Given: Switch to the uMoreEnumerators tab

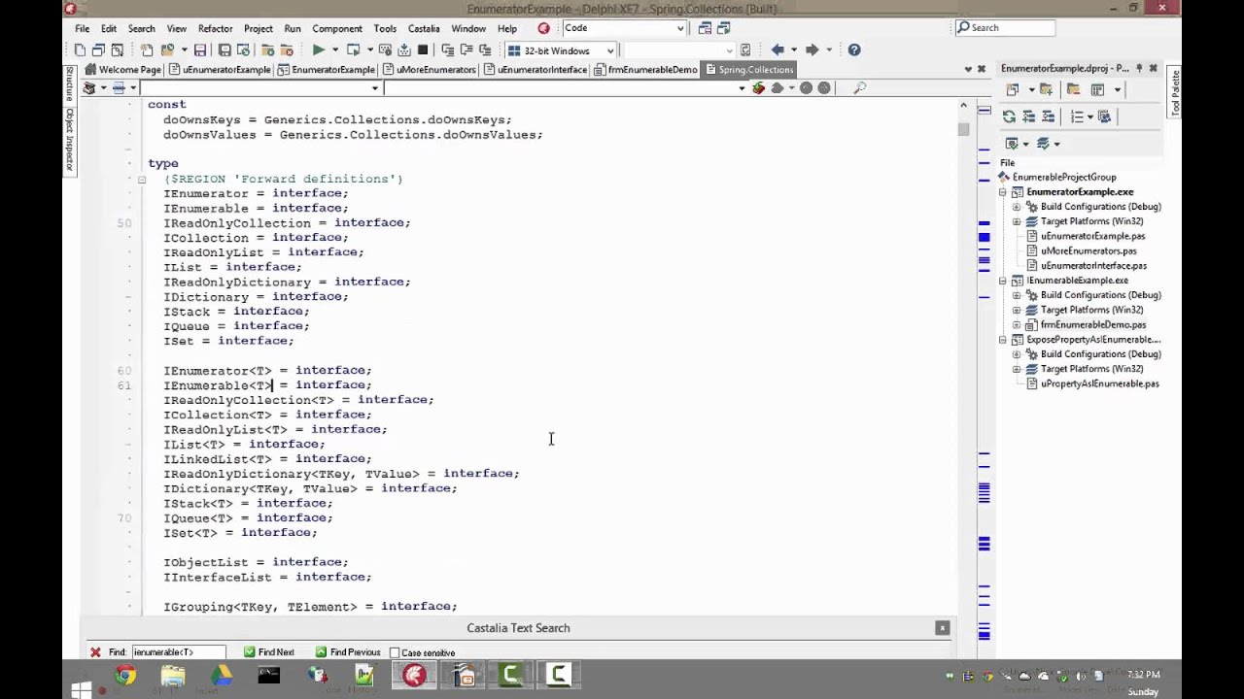Looking at the screenshot, I should point(429,70).
